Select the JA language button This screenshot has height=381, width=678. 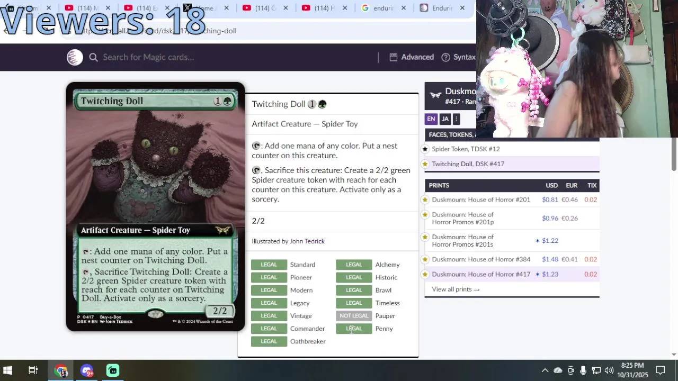pos(445,119)
